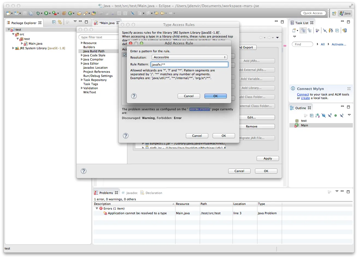Image resolution: width=358 pixels, height=258 pixels.
Task: Click Collapse All icon in Outline view
Action: (x=312, y=115)
